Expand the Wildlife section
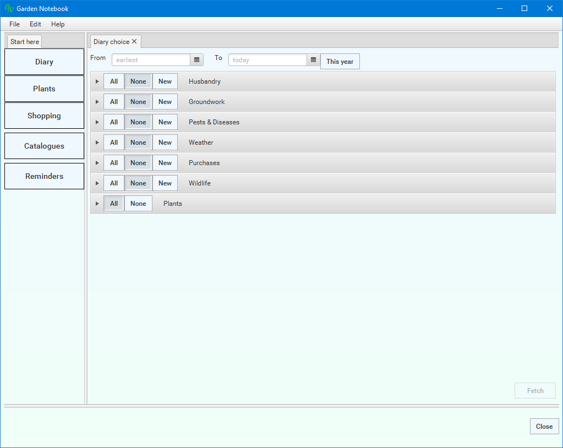563x448 pixels. point(97,183)
